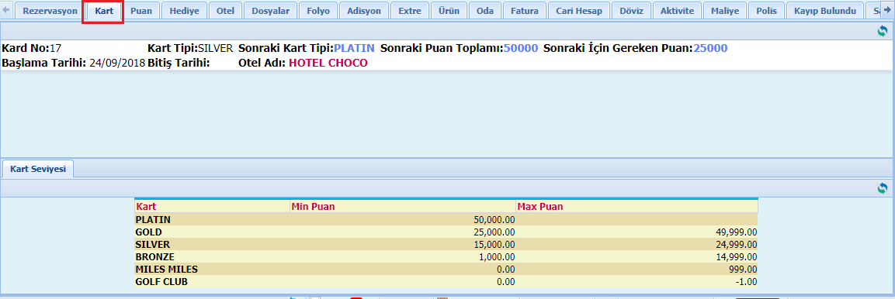Select the Kart Seviyesi subtab
The width and height of the screenshot is (895, 299).
pos(38,169)
